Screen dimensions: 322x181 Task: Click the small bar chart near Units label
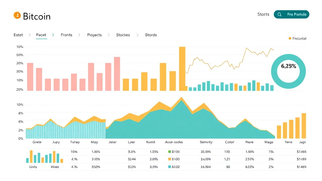click(38, 156)
